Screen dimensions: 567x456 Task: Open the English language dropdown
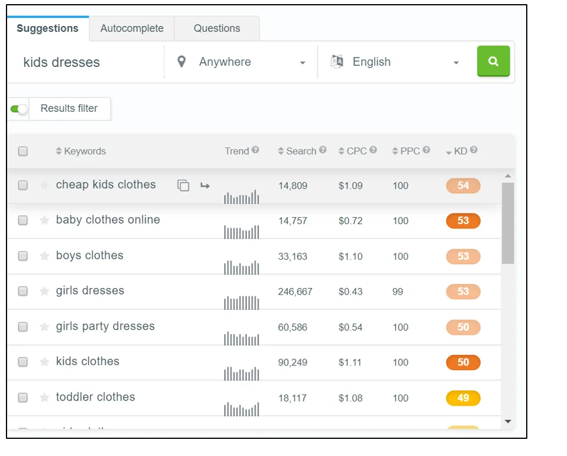click(x=456, y=62)
